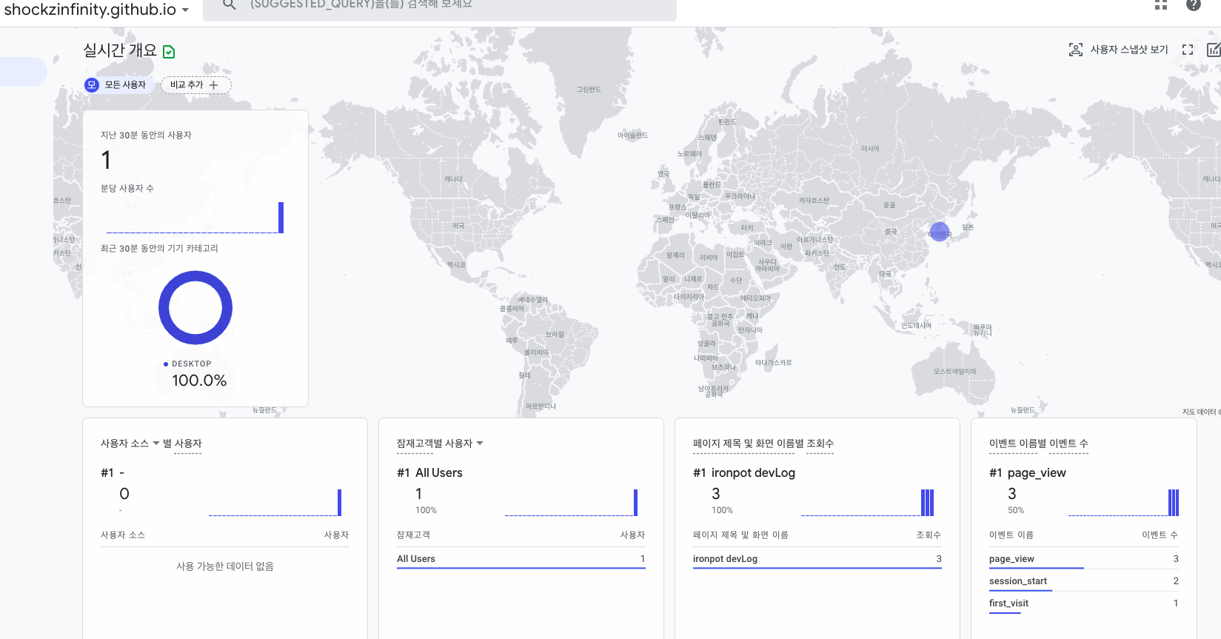The height and width of the screenshot is (639, 1221).
Task: Open the customize report chart-pencil icon
Action: [x=1214, y=50]
